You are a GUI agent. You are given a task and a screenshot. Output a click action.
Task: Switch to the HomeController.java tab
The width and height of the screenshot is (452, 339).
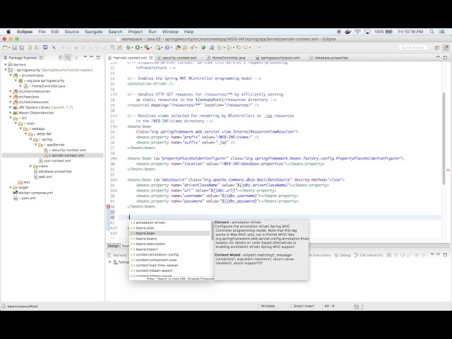pos(229,58)
